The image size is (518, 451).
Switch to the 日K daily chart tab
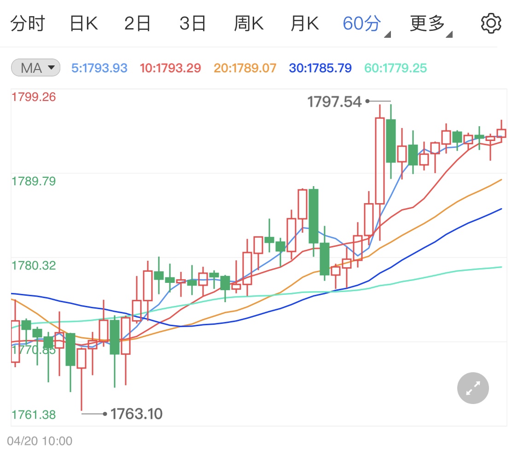pos(84,23)
